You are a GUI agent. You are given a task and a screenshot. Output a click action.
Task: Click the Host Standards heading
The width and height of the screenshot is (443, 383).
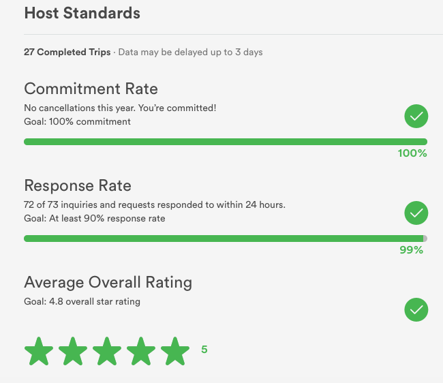(x=82, y=13)
